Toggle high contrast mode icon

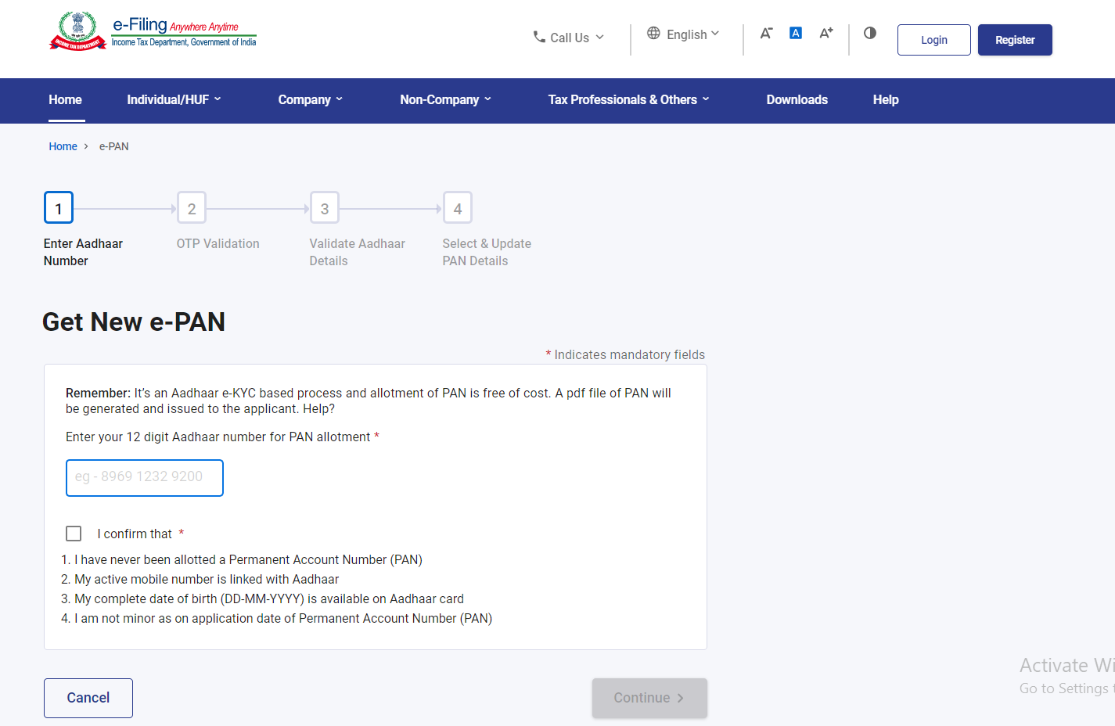(x=870, y=33)
